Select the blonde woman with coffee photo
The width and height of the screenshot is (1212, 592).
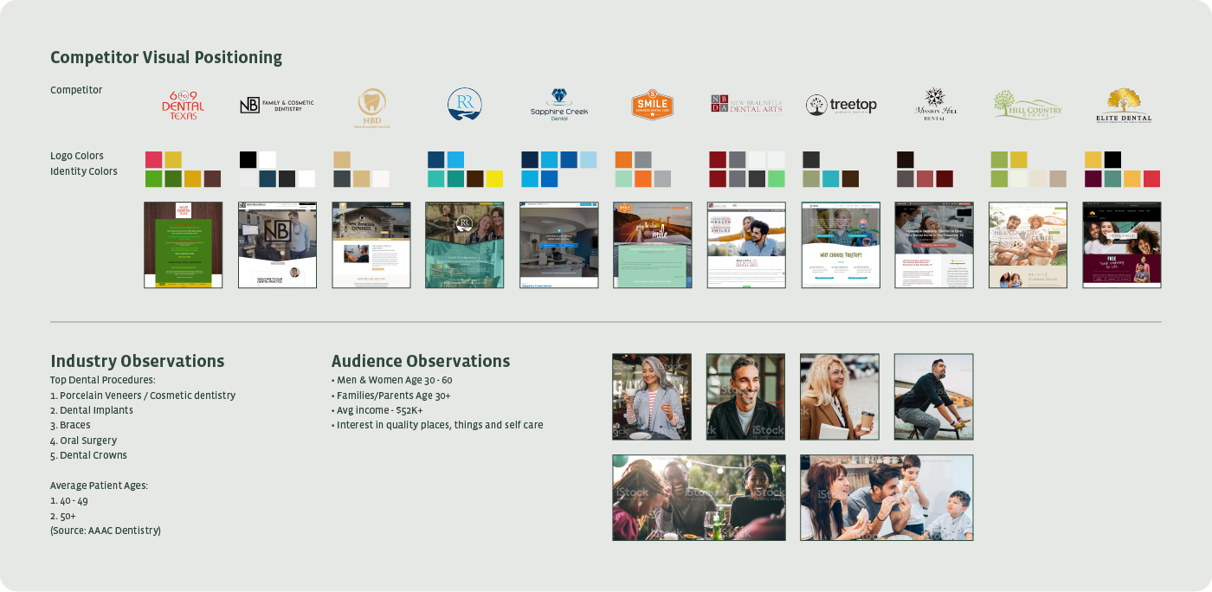click(x=840, y=396)
